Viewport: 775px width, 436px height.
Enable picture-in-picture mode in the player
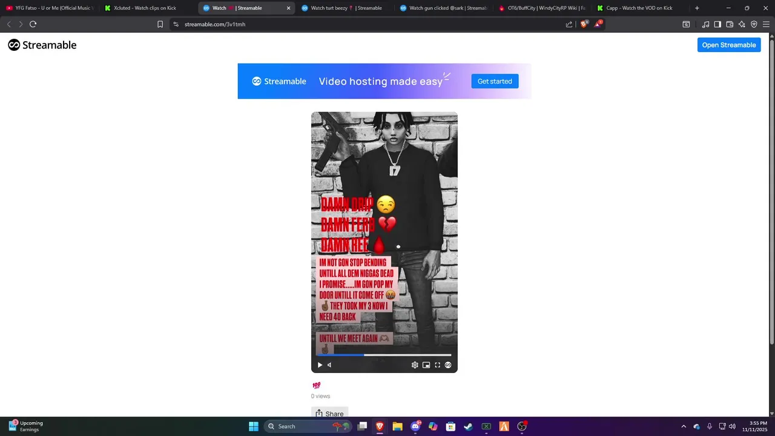[x=426, y=365]
